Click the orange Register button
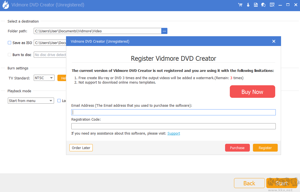300x192 pixels. [x=265, y=148]
